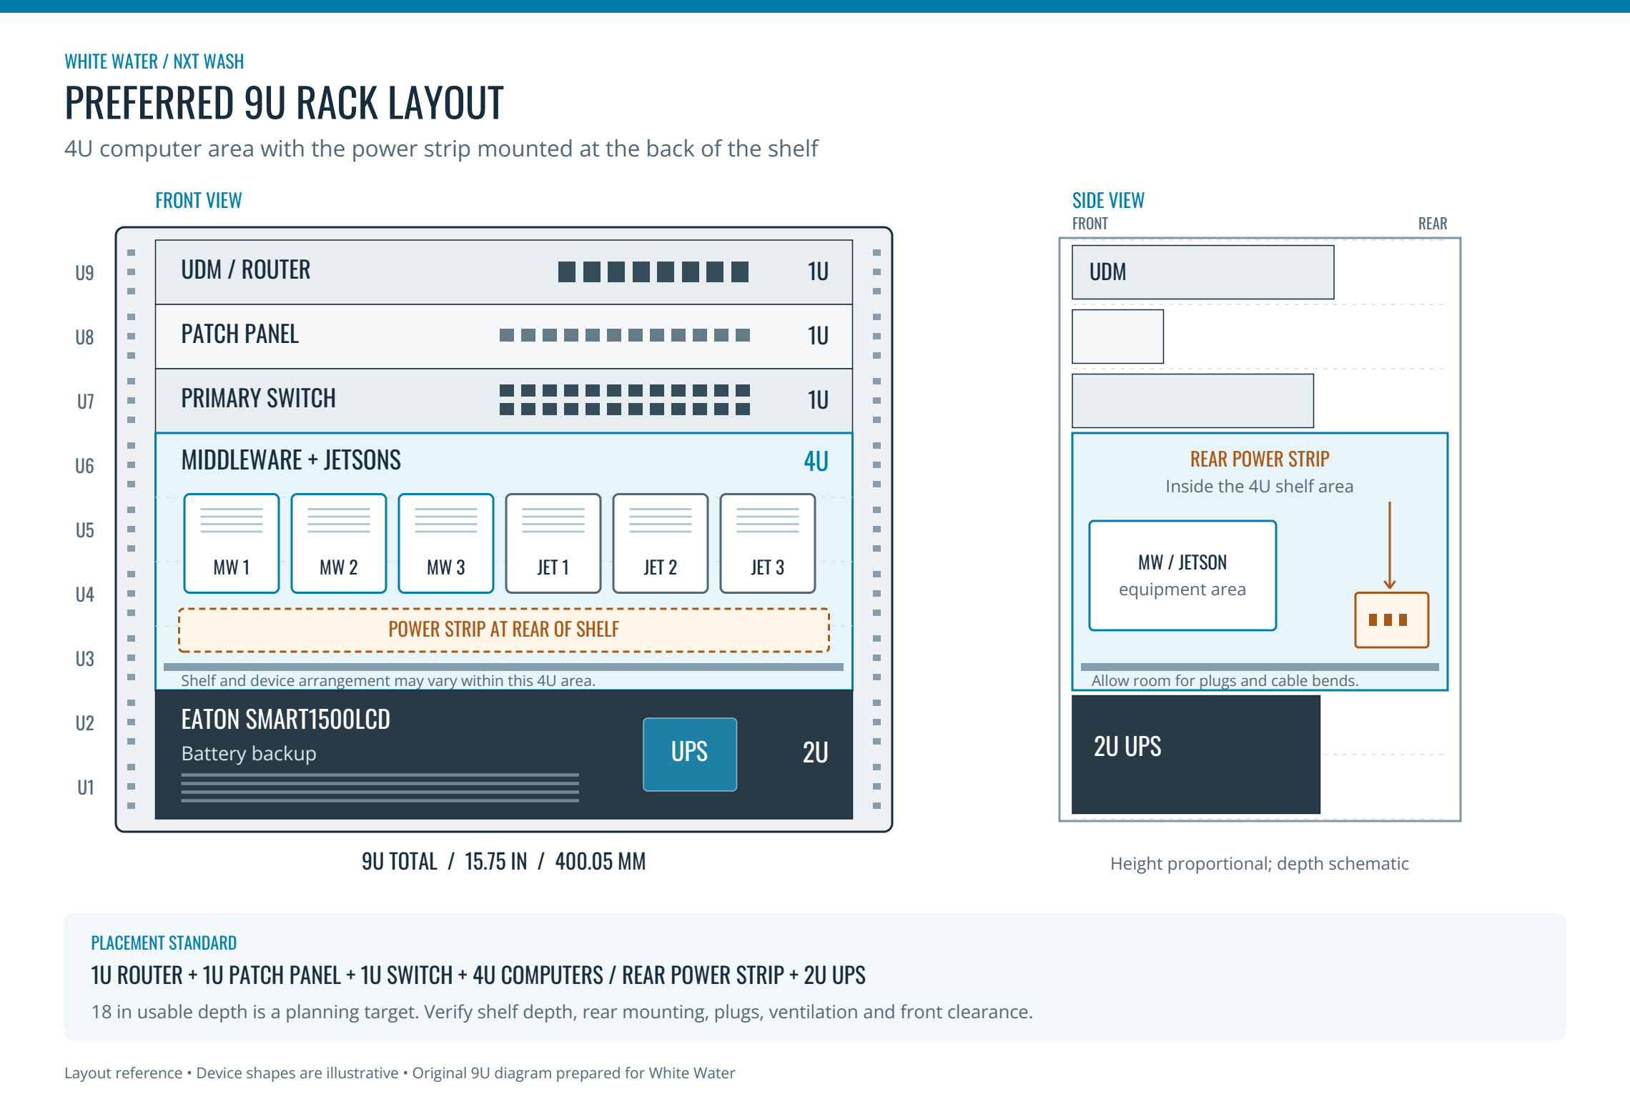This screenshot has height=1104, width=1630.
Task: Click the PRIMARY SWITCH label
Action: pyautogui.click(x=258, y=399)
